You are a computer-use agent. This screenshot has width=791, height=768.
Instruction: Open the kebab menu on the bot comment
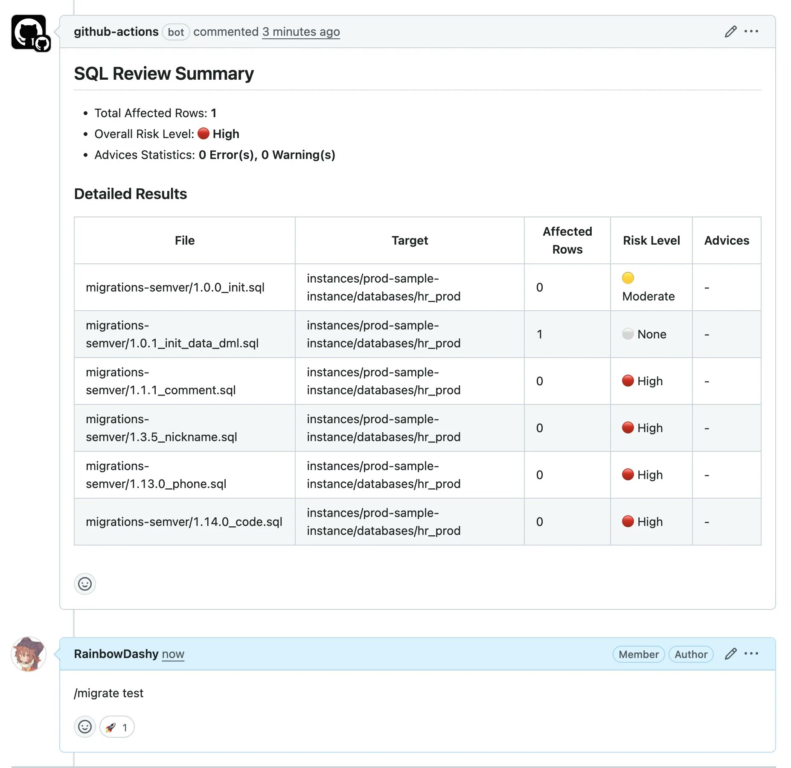coord(752,32)
